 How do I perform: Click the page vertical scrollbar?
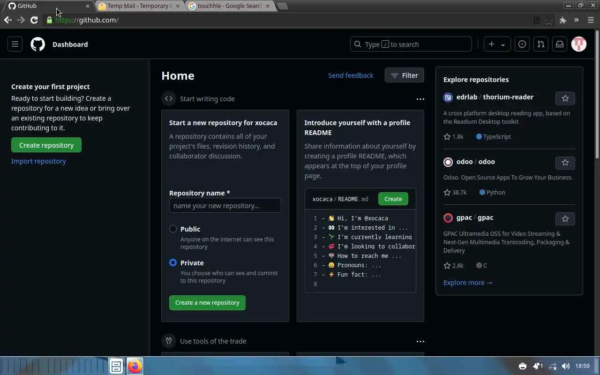(x=597, y=94)
